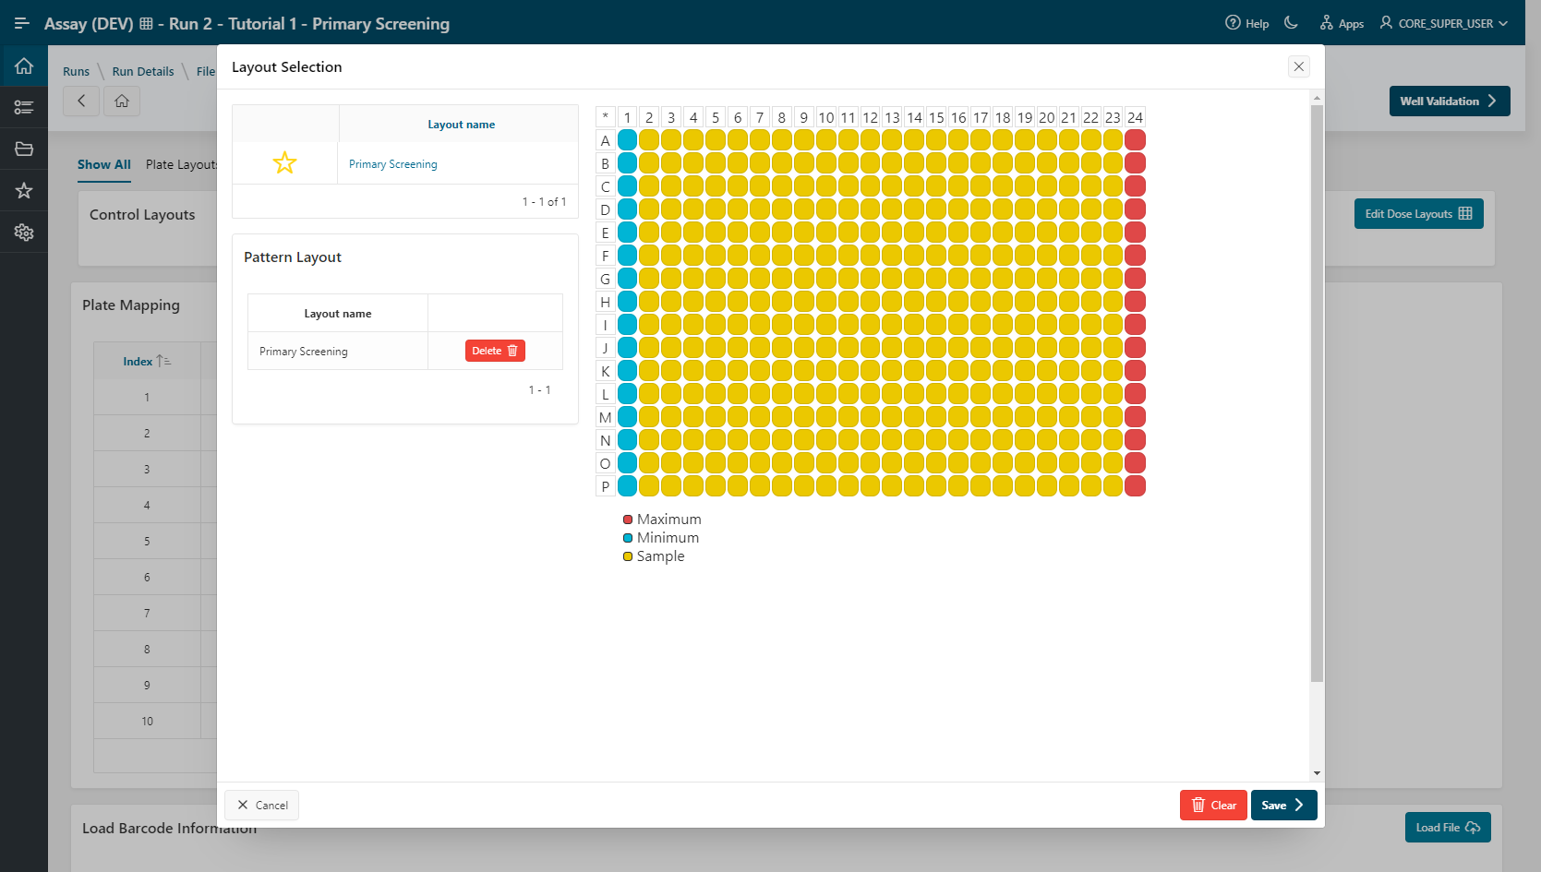Click Minimum well A1
The width and height of the screenshot is (1541, 872).
coord(628,140)
